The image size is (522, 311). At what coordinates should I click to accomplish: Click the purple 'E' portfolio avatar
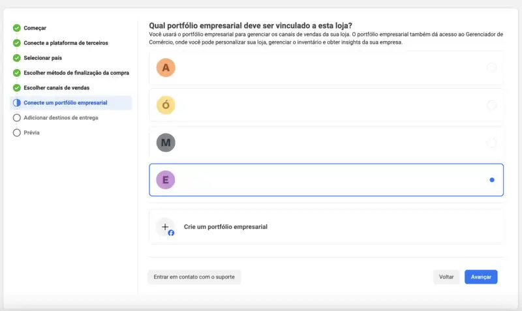coord(166,179)
